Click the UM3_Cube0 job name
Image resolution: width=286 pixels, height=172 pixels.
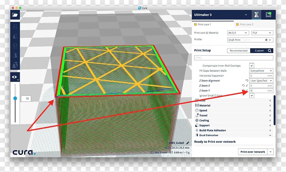click(176, 143)
